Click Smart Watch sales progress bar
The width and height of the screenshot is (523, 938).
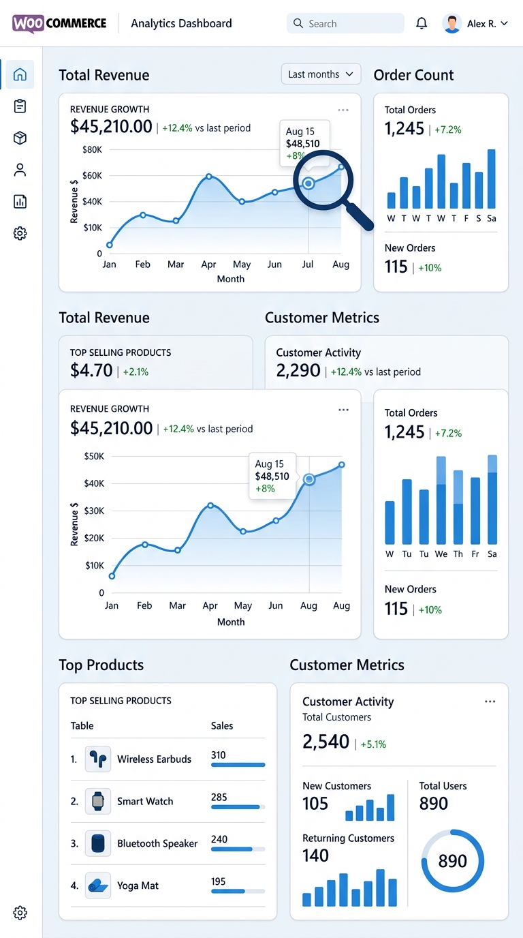pyautogui.click(x=238, y=807)
